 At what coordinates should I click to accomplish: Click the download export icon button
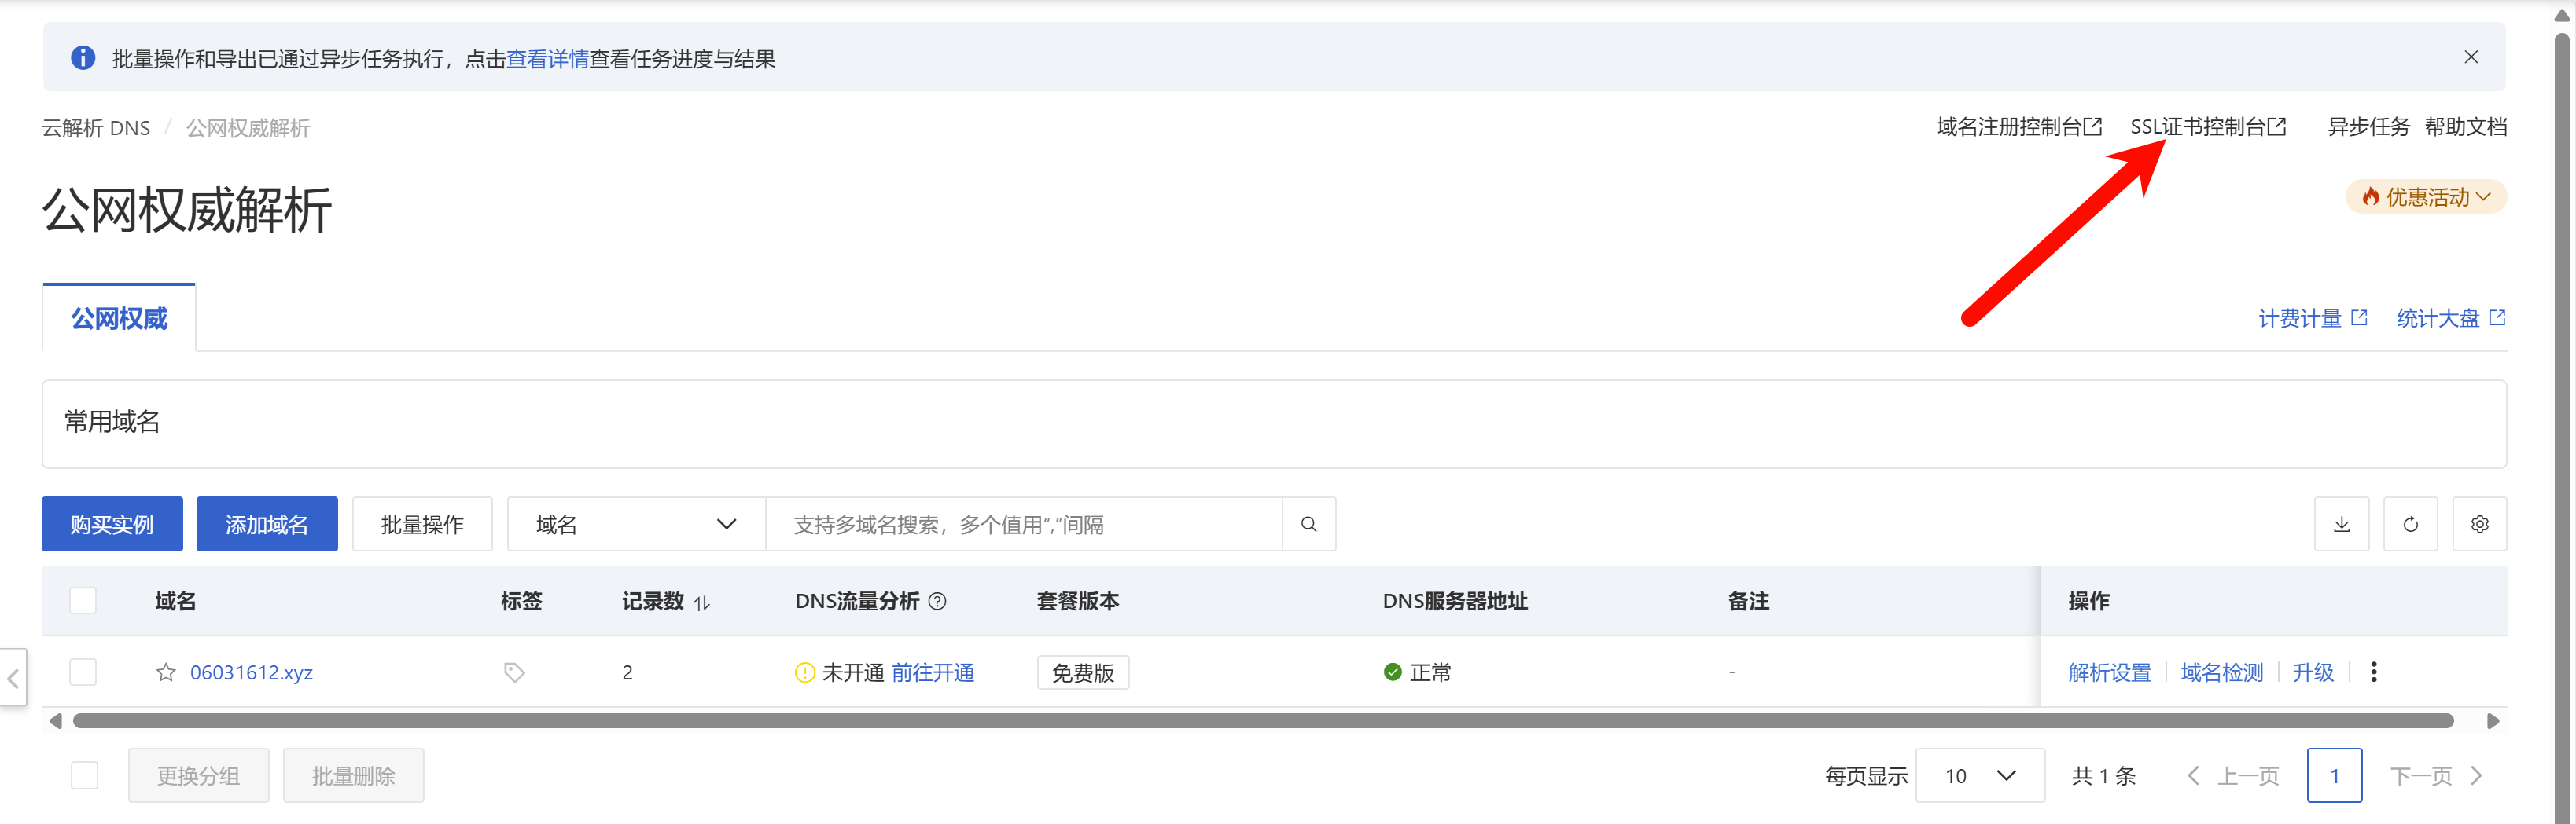click(x=2341, y=525)
